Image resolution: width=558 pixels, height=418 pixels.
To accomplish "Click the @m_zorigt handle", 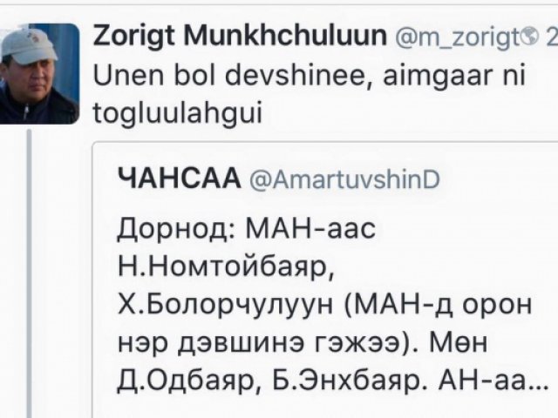I will [x=458, y=37].
